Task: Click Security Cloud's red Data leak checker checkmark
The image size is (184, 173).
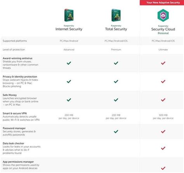Action: pyautogui.click(x=163, y=148)
